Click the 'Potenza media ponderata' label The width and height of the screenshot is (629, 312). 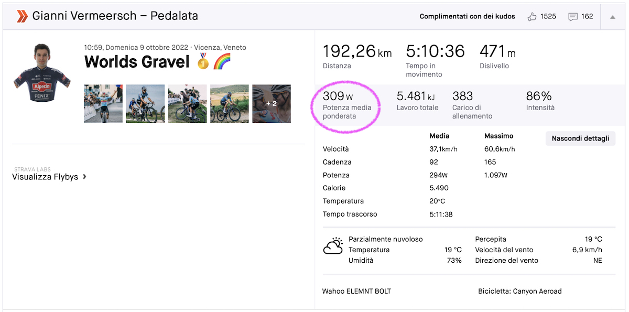[347, 112]
